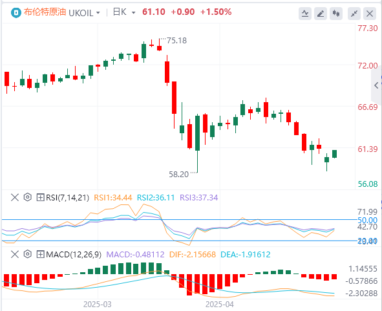Open the indicators chart-line icon

tap(305, 14)
